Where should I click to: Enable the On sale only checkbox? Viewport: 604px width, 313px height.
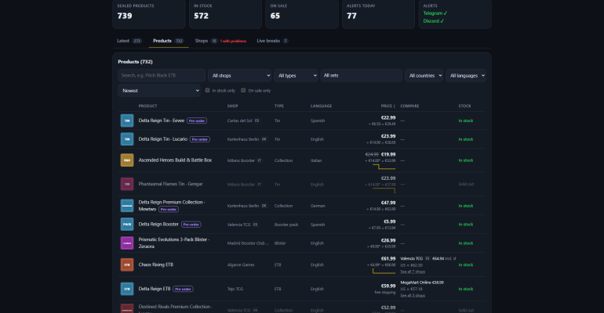[x=243, y=90]
